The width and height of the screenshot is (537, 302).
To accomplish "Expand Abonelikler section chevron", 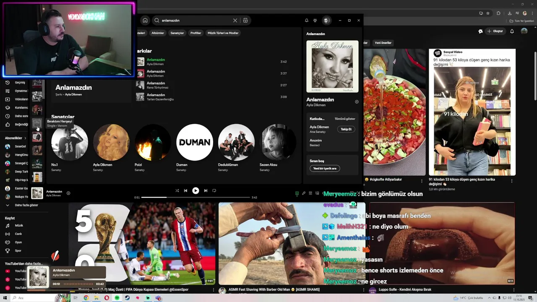I will pyautogui.click(x=25, y=138).
